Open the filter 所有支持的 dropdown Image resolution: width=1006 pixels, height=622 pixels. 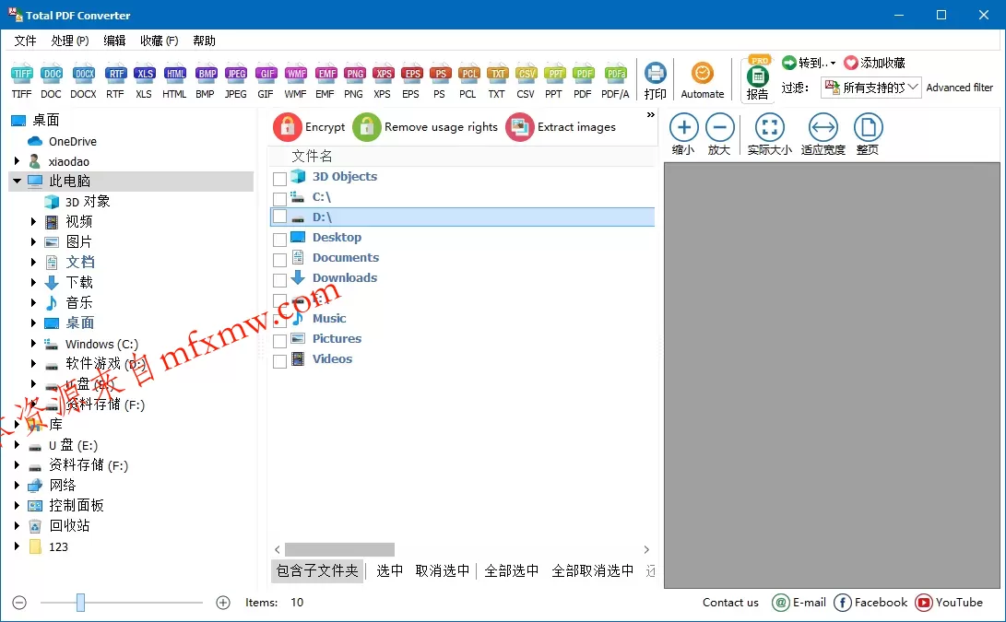point(871,88)
